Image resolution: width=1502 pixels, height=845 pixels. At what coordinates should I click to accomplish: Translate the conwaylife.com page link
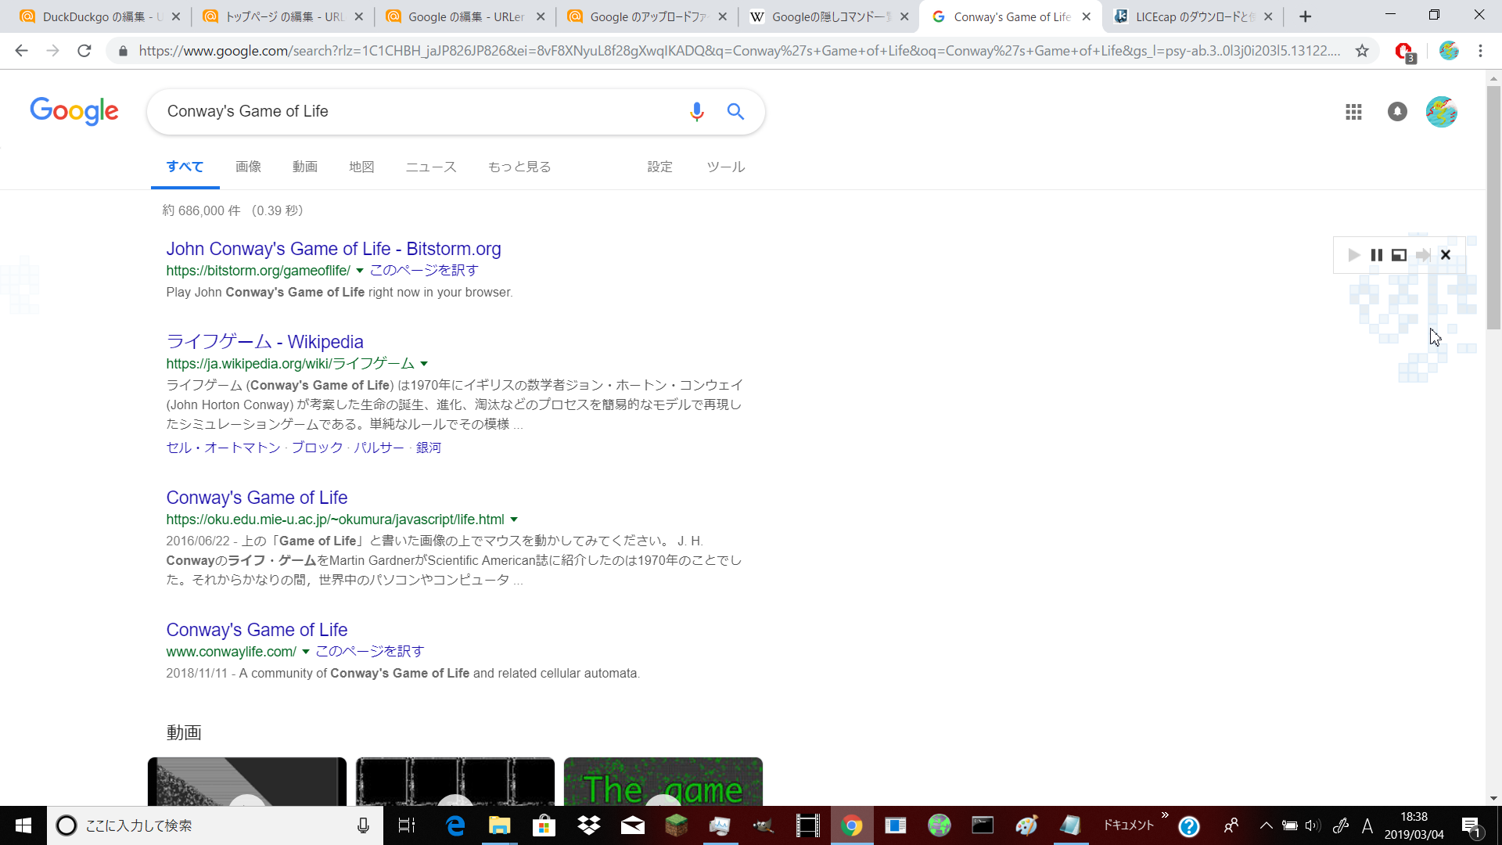[x=369, y=652]
